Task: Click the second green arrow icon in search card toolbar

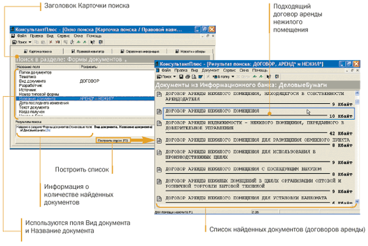Action: 85,42
